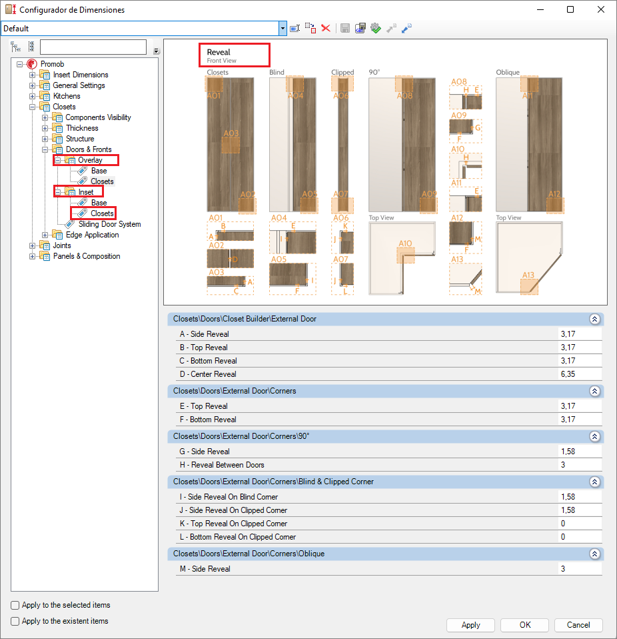Select Closets item under Inset
The image size is (617, 639).
coord(102,213)
